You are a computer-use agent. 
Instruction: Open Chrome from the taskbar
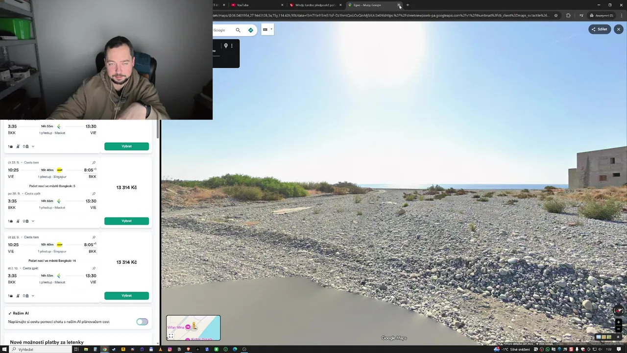(104, 349)
